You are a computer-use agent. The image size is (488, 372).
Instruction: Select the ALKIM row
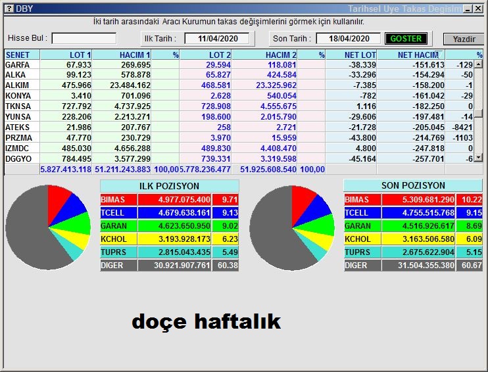point(239,85)
